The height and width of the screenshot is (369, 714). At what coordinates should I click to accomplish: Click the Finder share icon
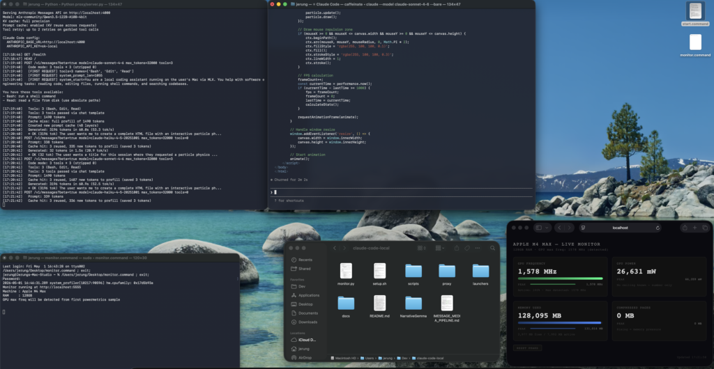click(457, 248)
